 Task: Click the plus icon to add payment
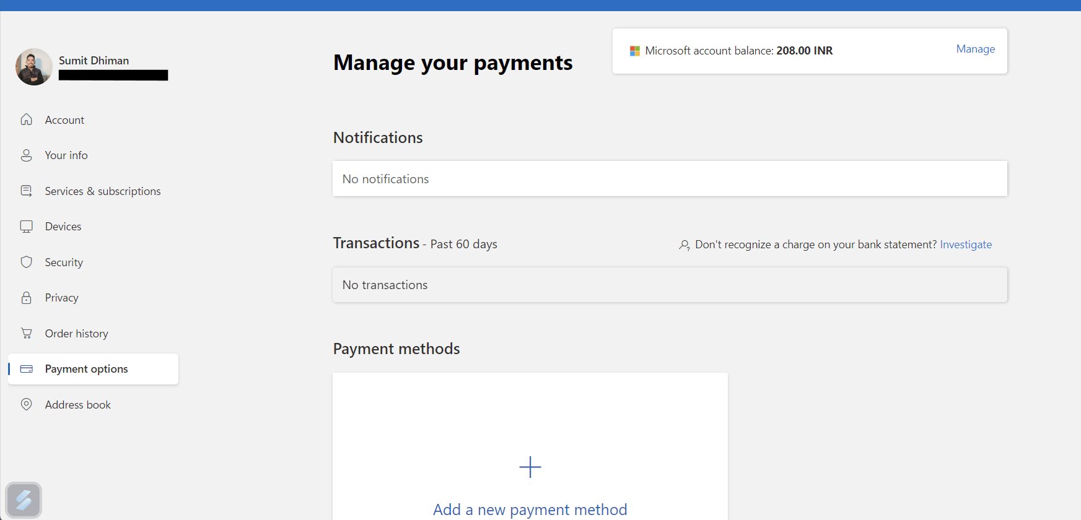click(530, 467)
